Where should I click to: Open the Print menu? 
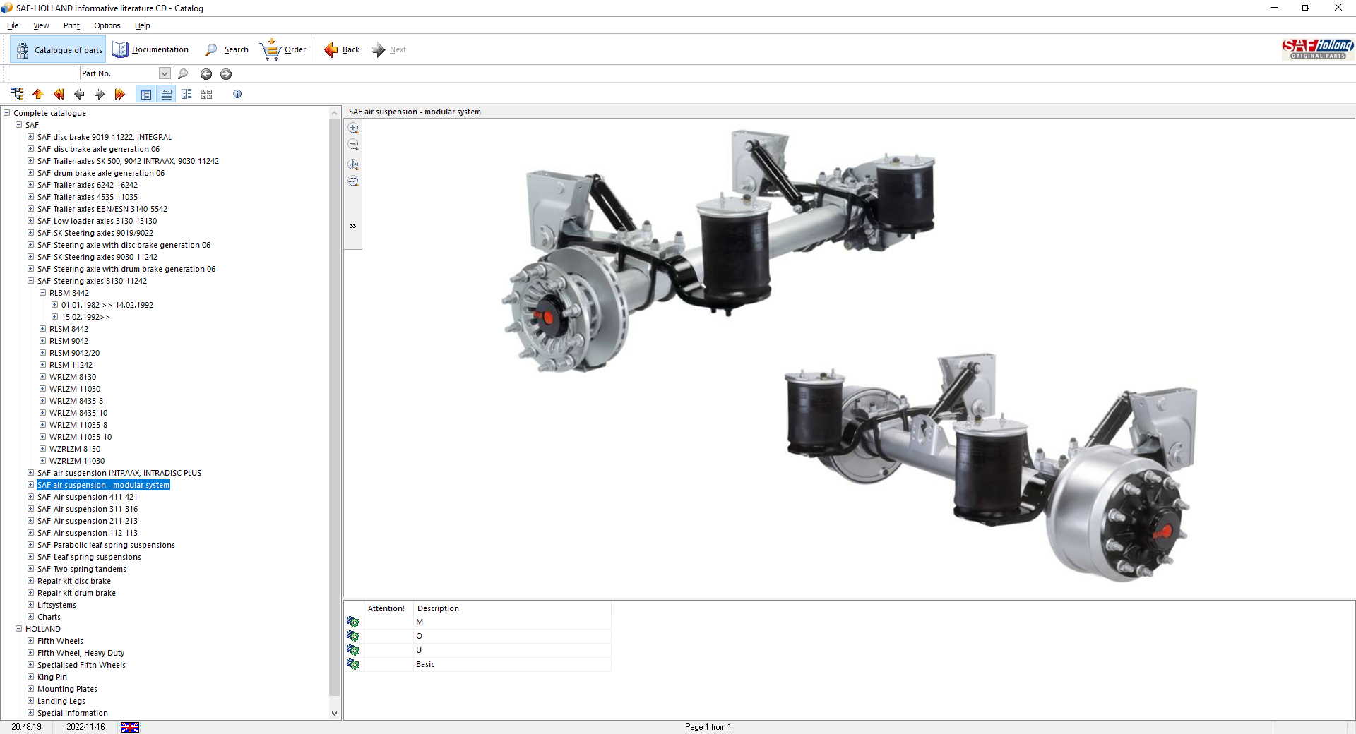[x=71, y=25]
